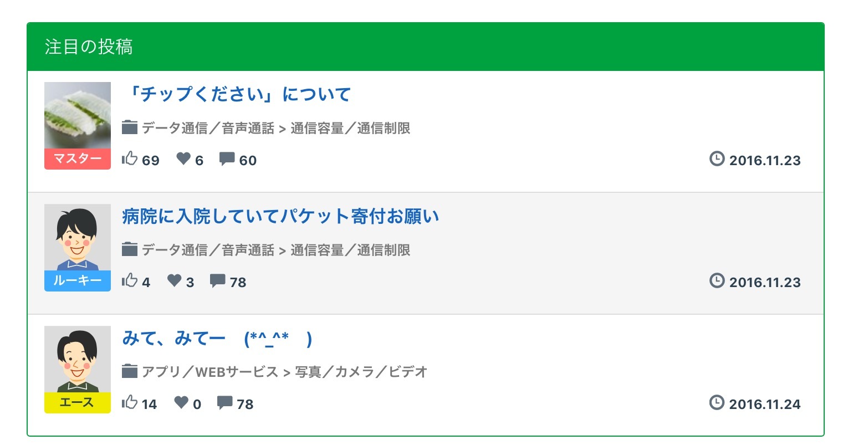
Task: Open the post みて、みてー (*^_^*)
Action: [x=217, y=338]
